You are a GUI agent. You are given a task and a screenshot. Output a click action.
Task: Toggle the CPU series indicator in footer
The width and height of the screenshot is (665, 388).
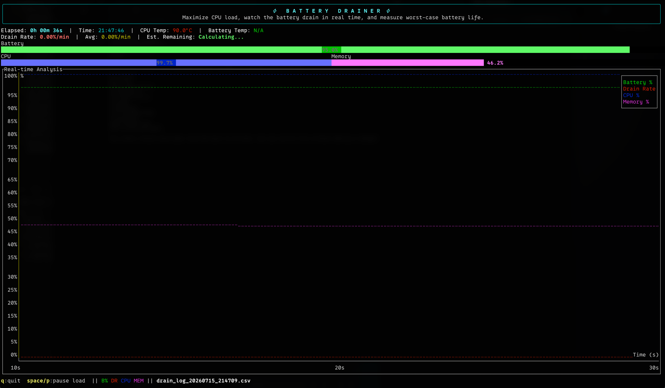tap(126, 381)
